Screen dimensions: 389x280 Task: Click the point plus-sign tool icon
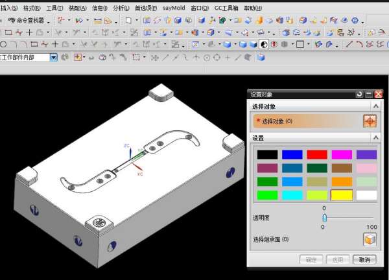pos(56,44)
